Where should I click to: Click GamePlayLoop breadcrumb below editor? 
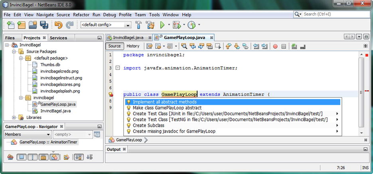129,140
